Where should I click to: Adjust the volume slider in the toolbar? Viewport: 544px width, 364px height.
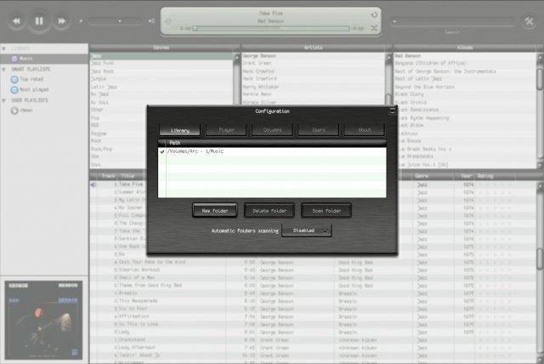[x=115, y=21]
